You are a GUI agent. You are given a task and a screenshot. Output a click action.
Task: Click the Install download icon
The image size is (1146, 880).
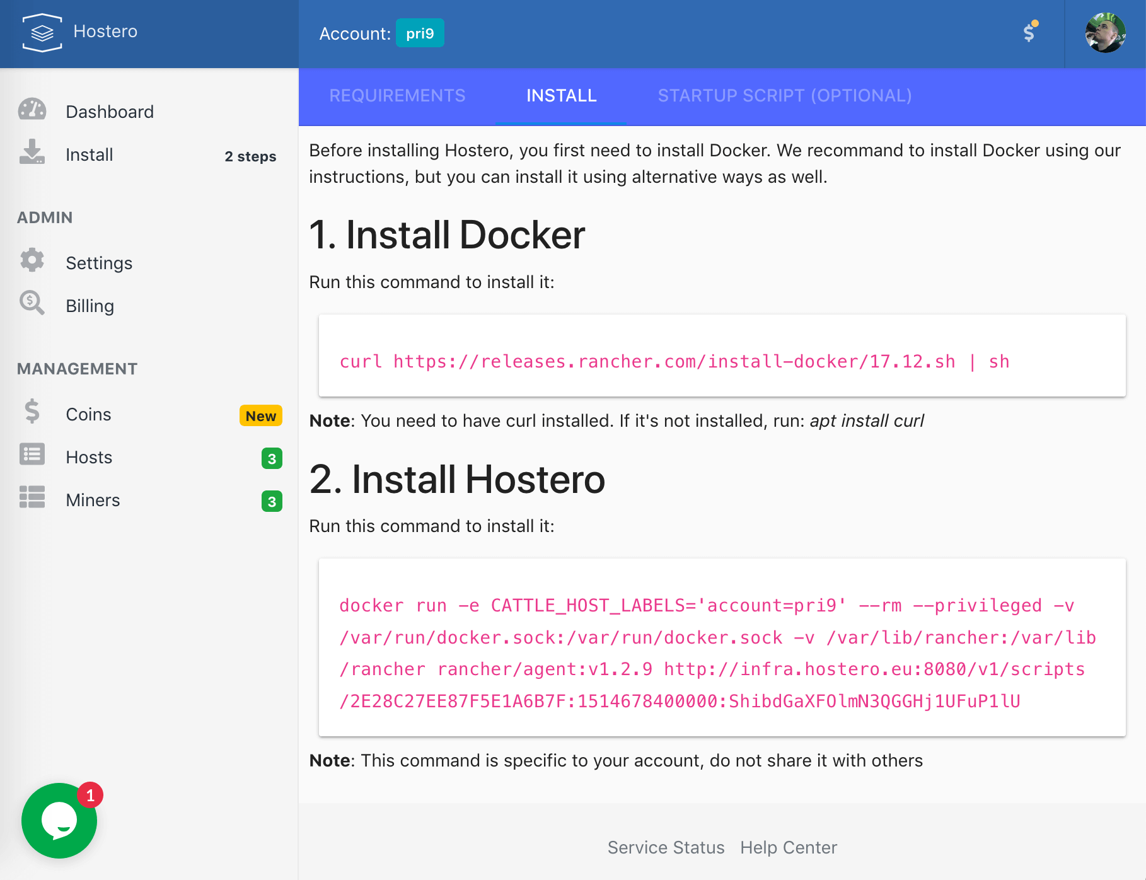coord(32,152)
